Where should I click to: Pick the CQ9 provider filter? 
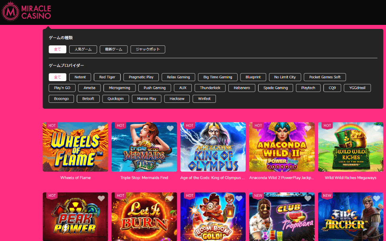coord(332,88)
